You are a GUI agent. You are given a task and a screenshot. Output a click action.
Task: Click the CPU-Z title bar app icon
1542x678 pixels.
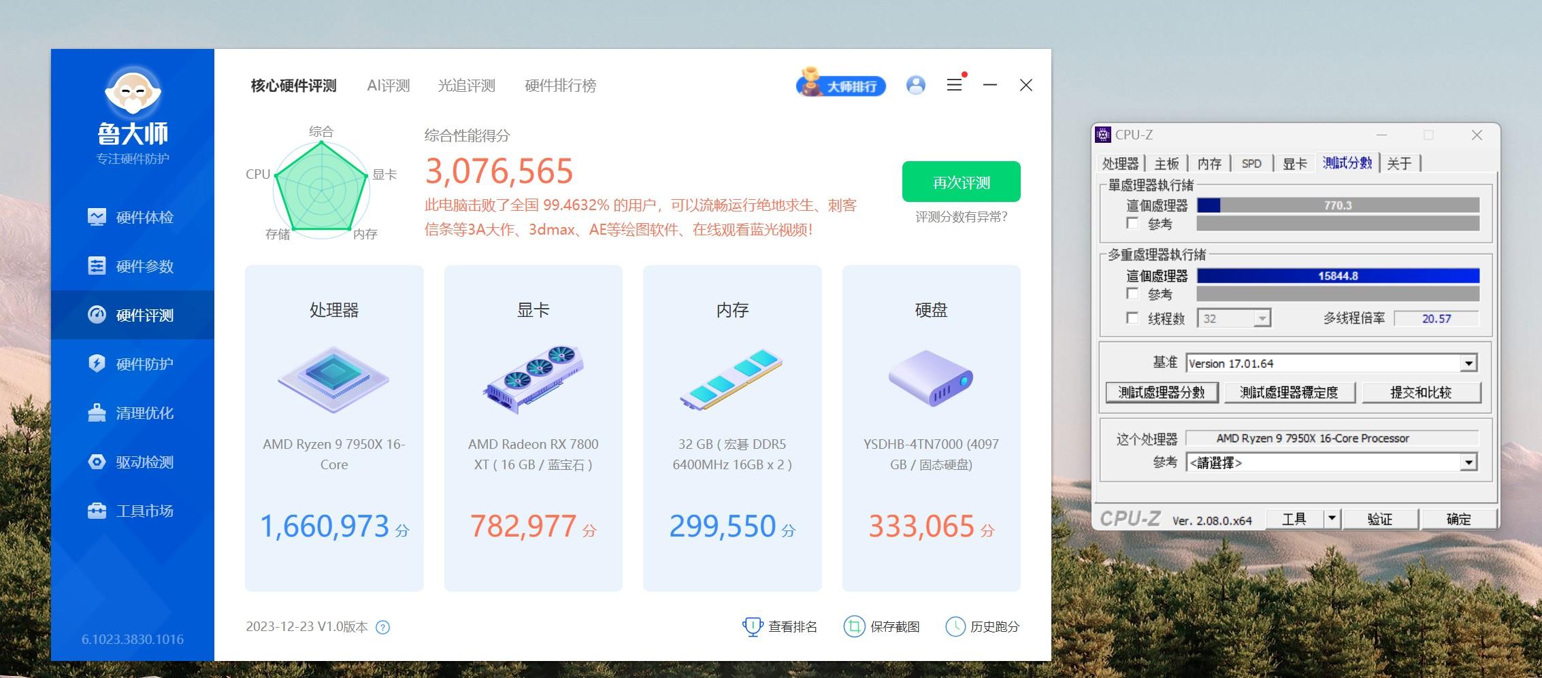[x=1102, y=135]
